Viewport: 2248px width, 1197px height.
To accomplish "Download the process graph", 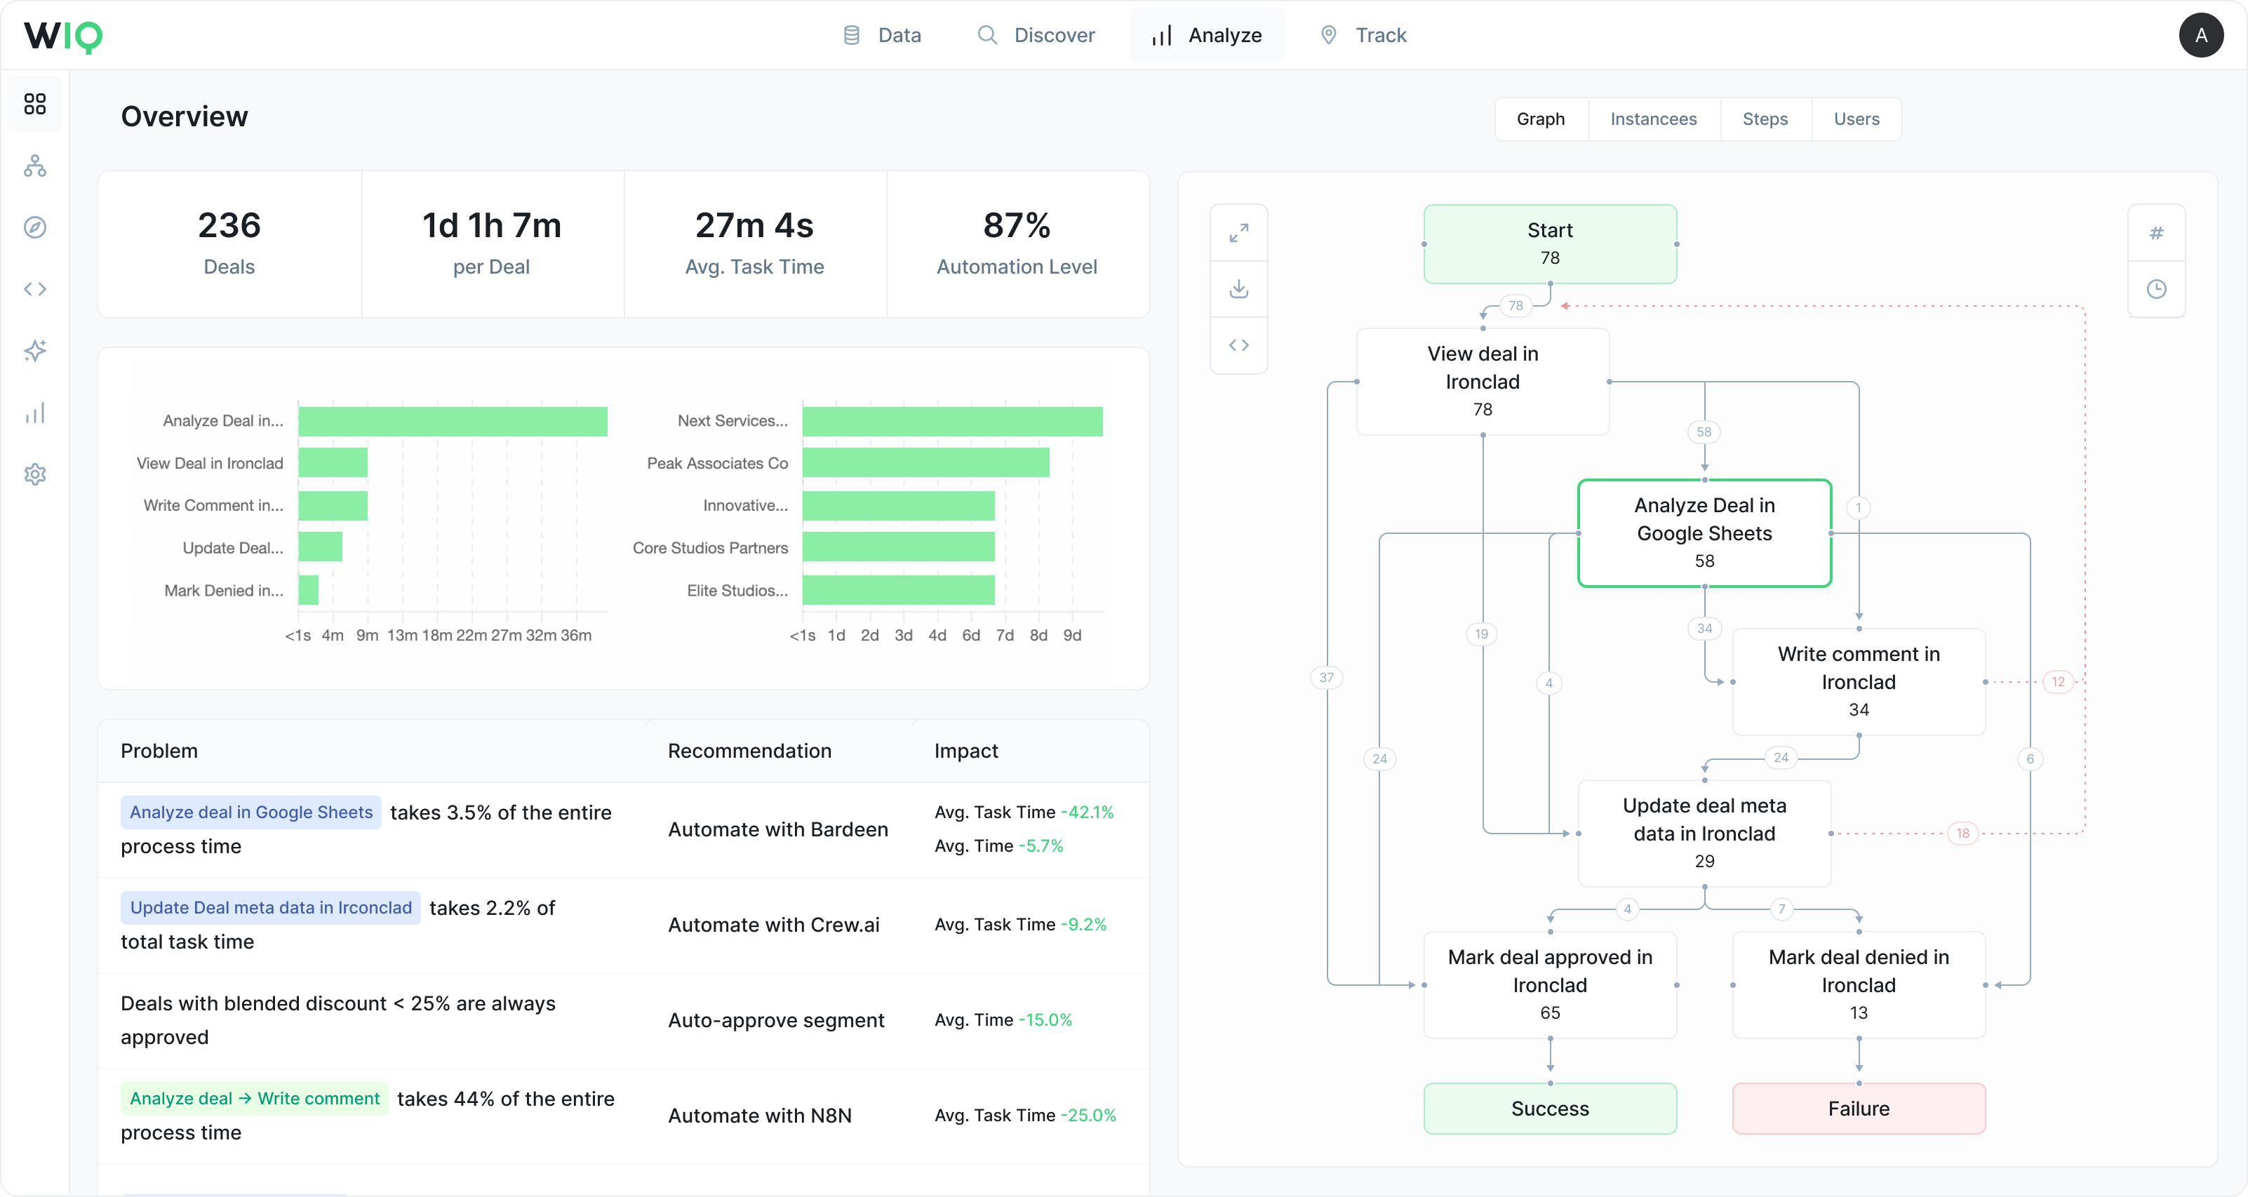I will (x=1238, y=289).
